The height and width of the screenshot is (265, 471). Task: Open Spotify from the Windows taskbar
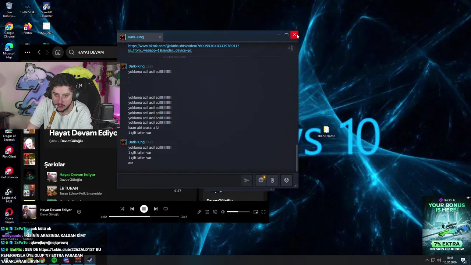point(54,260)
